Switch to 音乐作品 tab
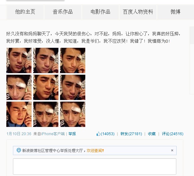 click(63, 12)
